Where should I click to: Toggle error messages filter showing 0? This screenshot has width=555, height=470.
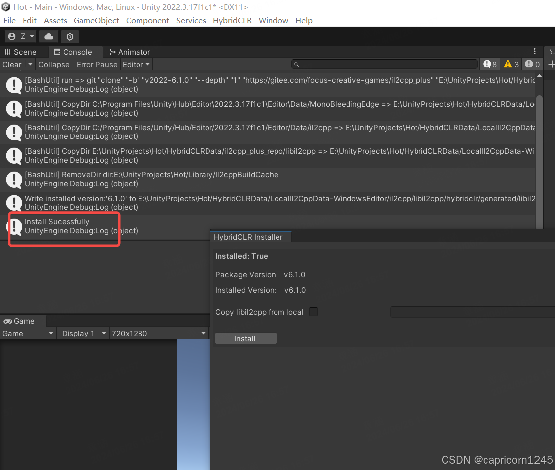click(x=532, y=64)
